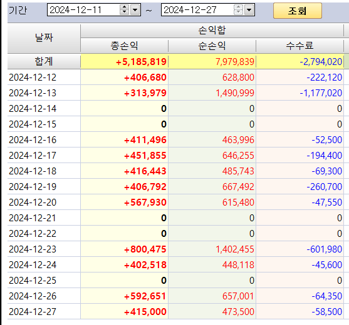This screenshot has height=325, width=349.
Task: Increase start date with up spinner arrow
Action: click(x=124, y=7)
